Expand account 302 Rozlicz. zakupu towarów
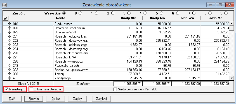236x104 pixels. coord(10,70)
